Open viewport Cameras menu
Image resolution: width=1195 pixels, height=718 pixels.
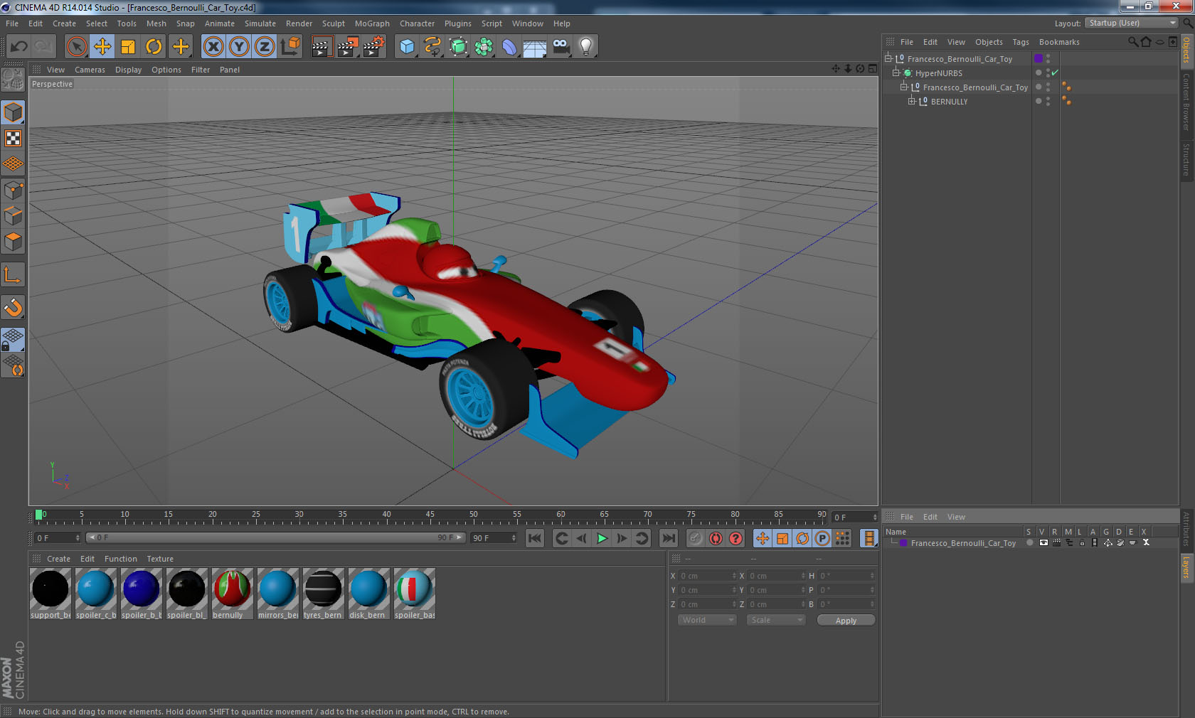90,70
